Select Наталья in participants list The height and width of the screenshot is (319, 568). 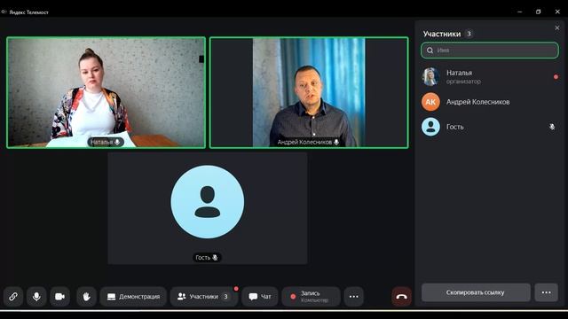point(490,77)
